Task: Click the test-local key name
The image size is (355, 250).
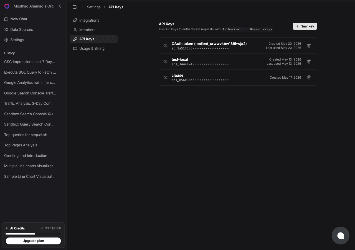Action: pos(180,59)
